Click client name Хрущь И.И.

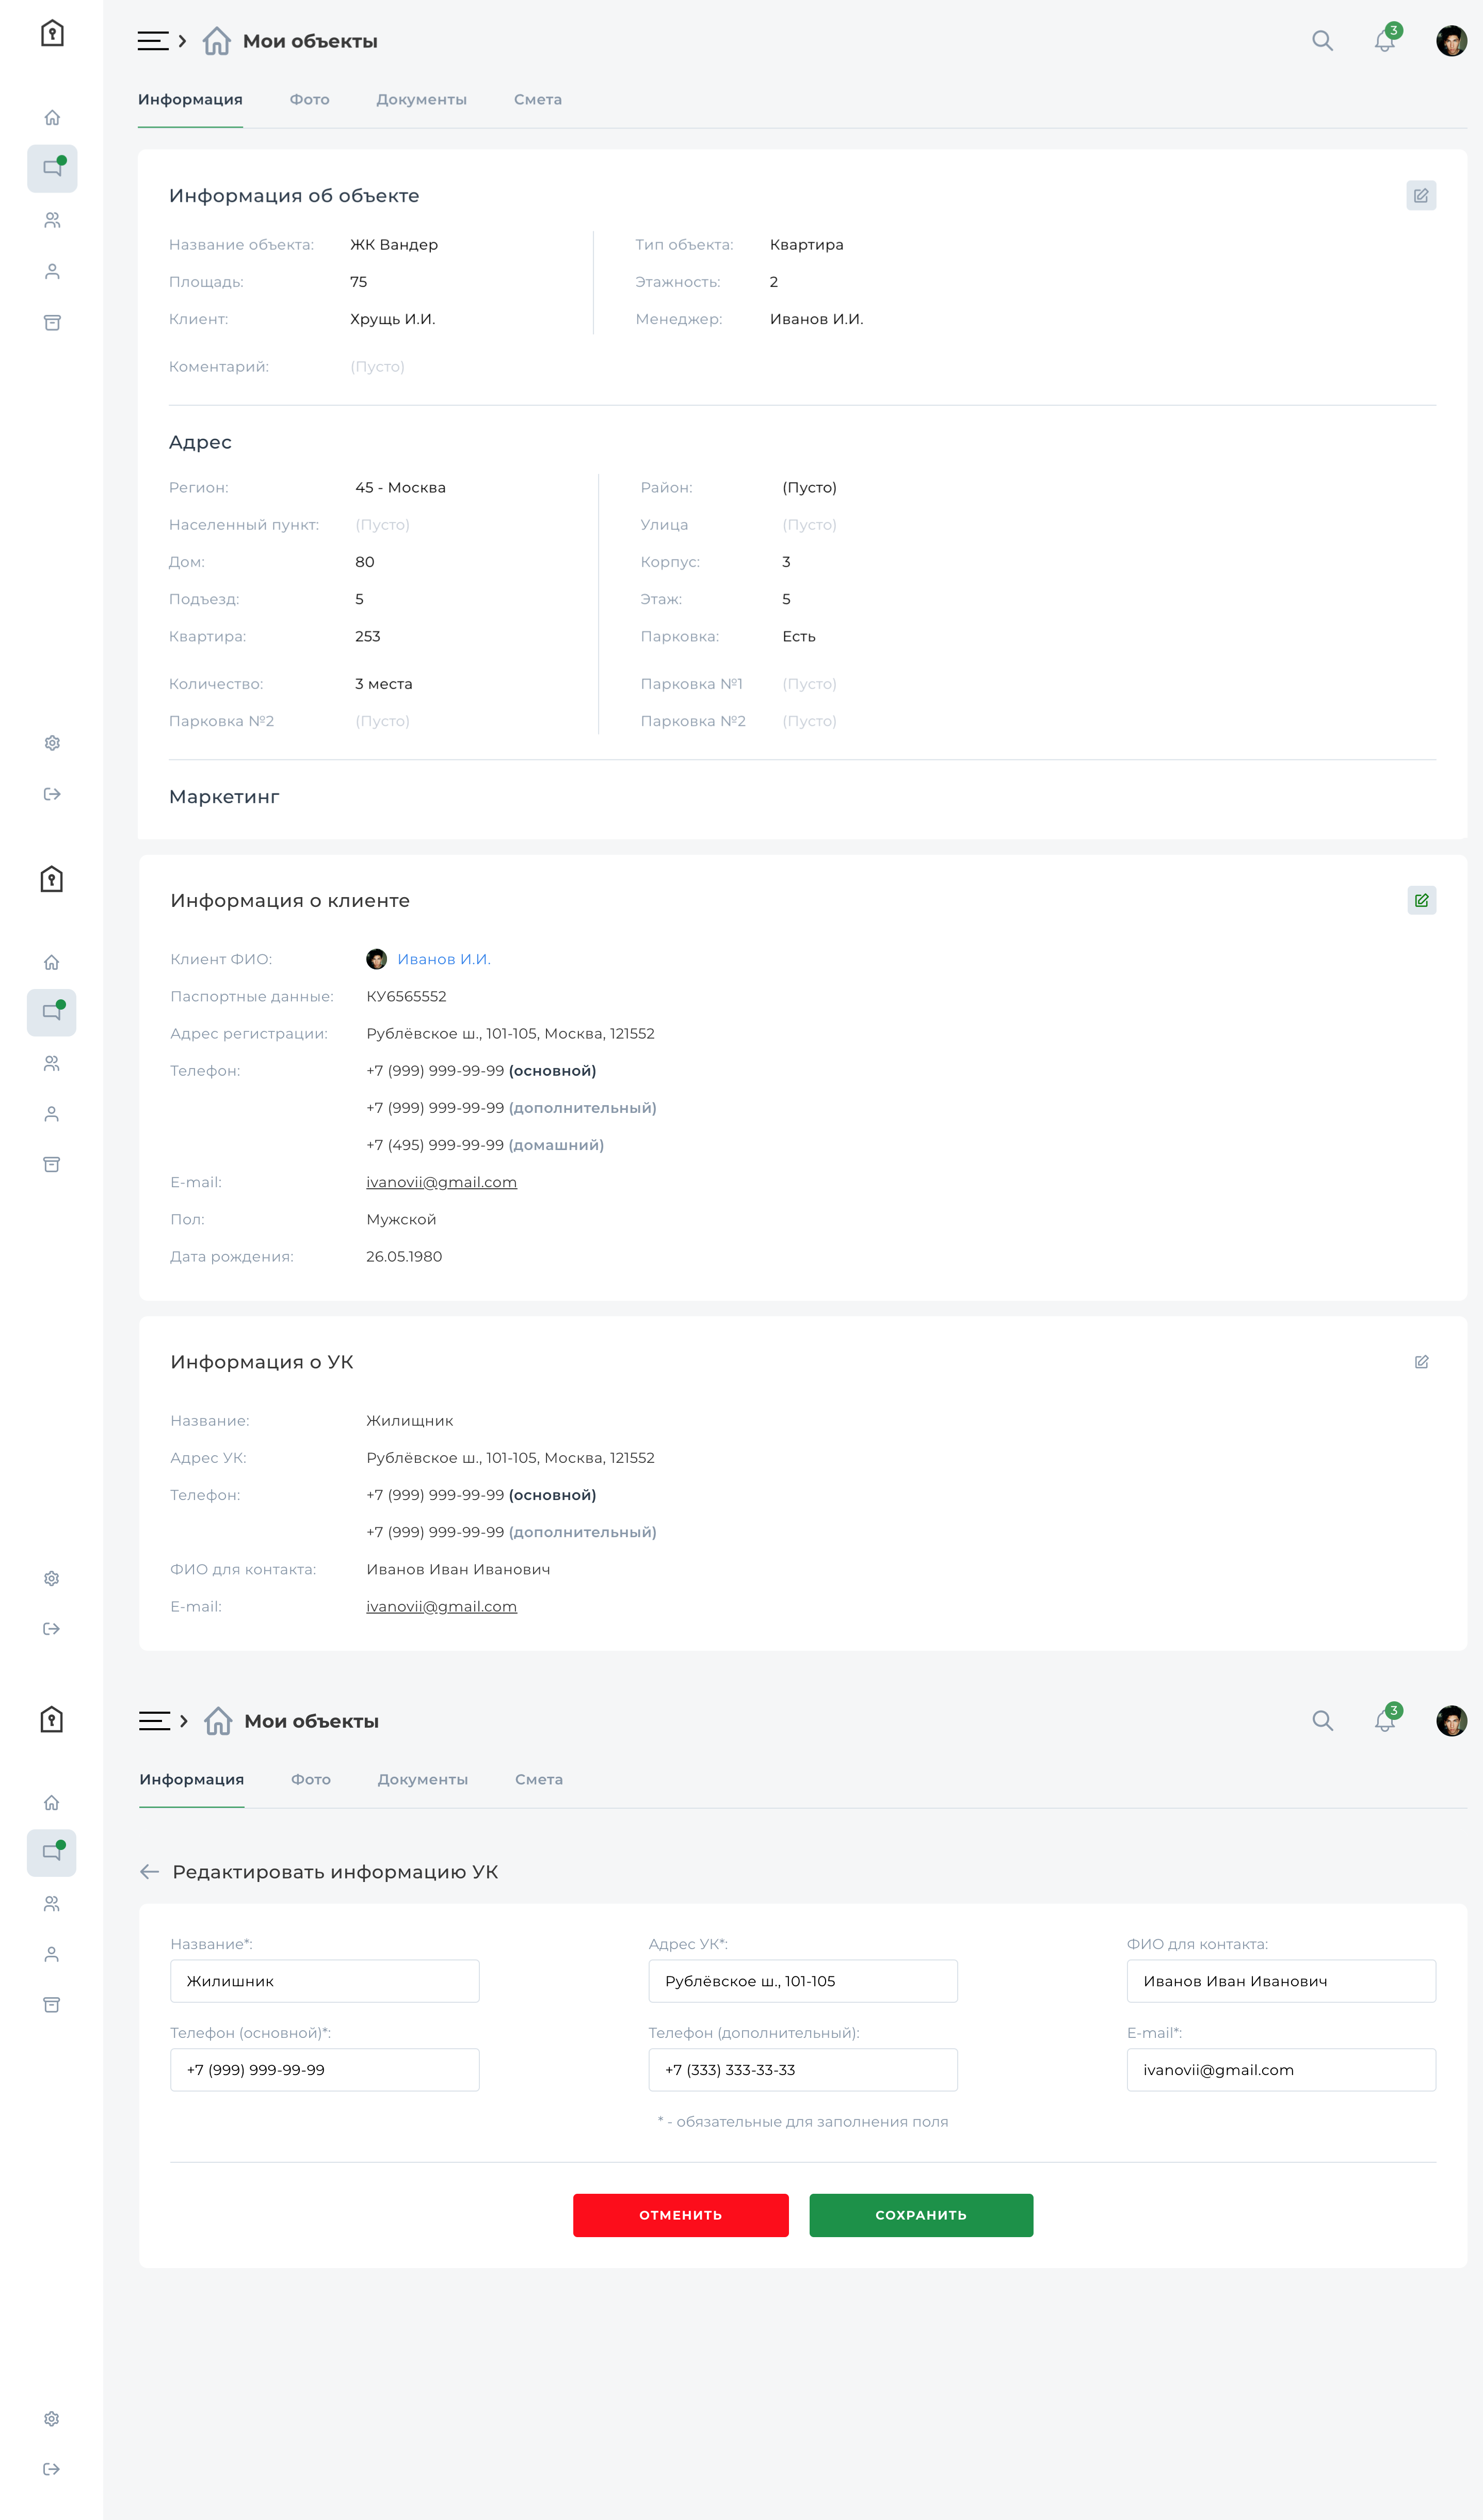pos(393,319)
